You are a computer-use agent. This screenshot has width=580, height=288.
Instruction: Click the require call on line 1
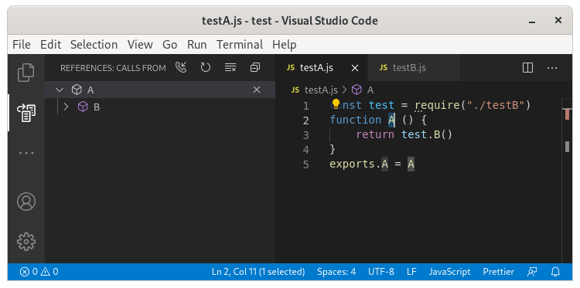tap(437, 106)
